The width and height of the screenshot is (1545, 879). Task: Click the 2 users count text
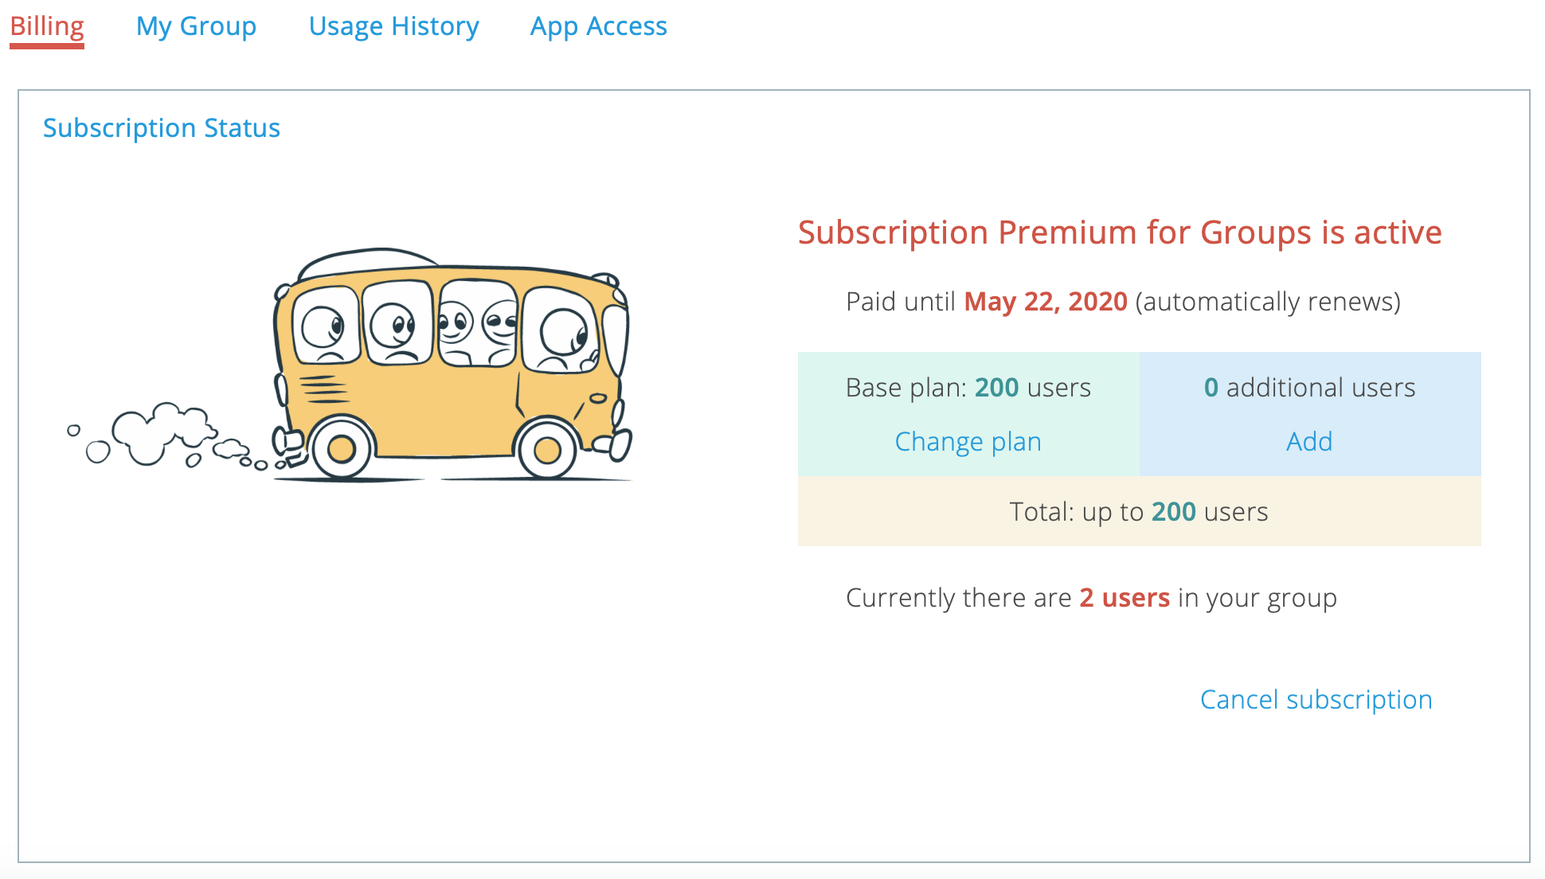click(x=1125, y=598)
